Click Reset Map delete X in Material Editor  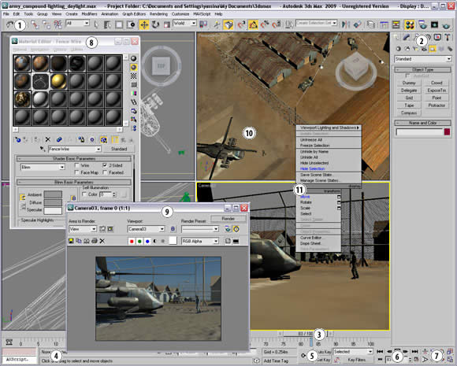point(48,140)
